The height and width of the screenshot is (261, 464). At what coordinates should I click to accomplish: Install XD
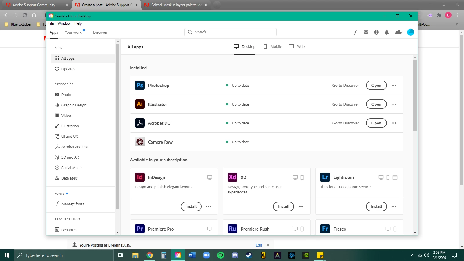coord(284,206)
